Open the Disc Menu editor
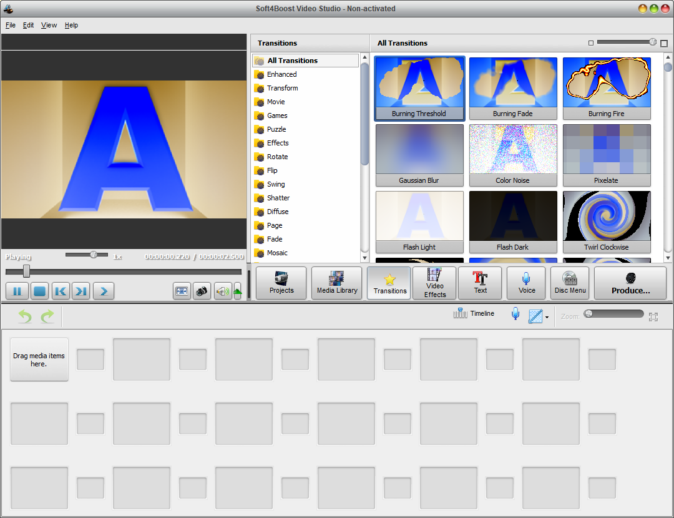Screen dimensions: 674x518 pyautogui.click(x=569, y=283)
